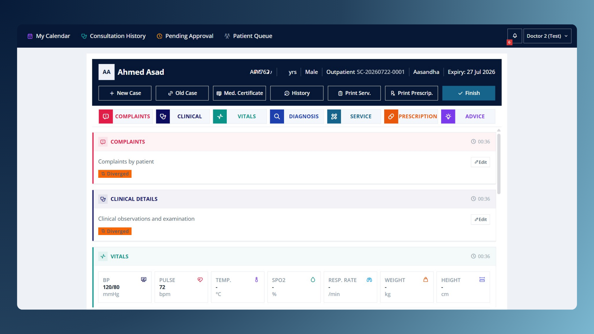
Task: Link an Old Case
Action: (182, 93)
